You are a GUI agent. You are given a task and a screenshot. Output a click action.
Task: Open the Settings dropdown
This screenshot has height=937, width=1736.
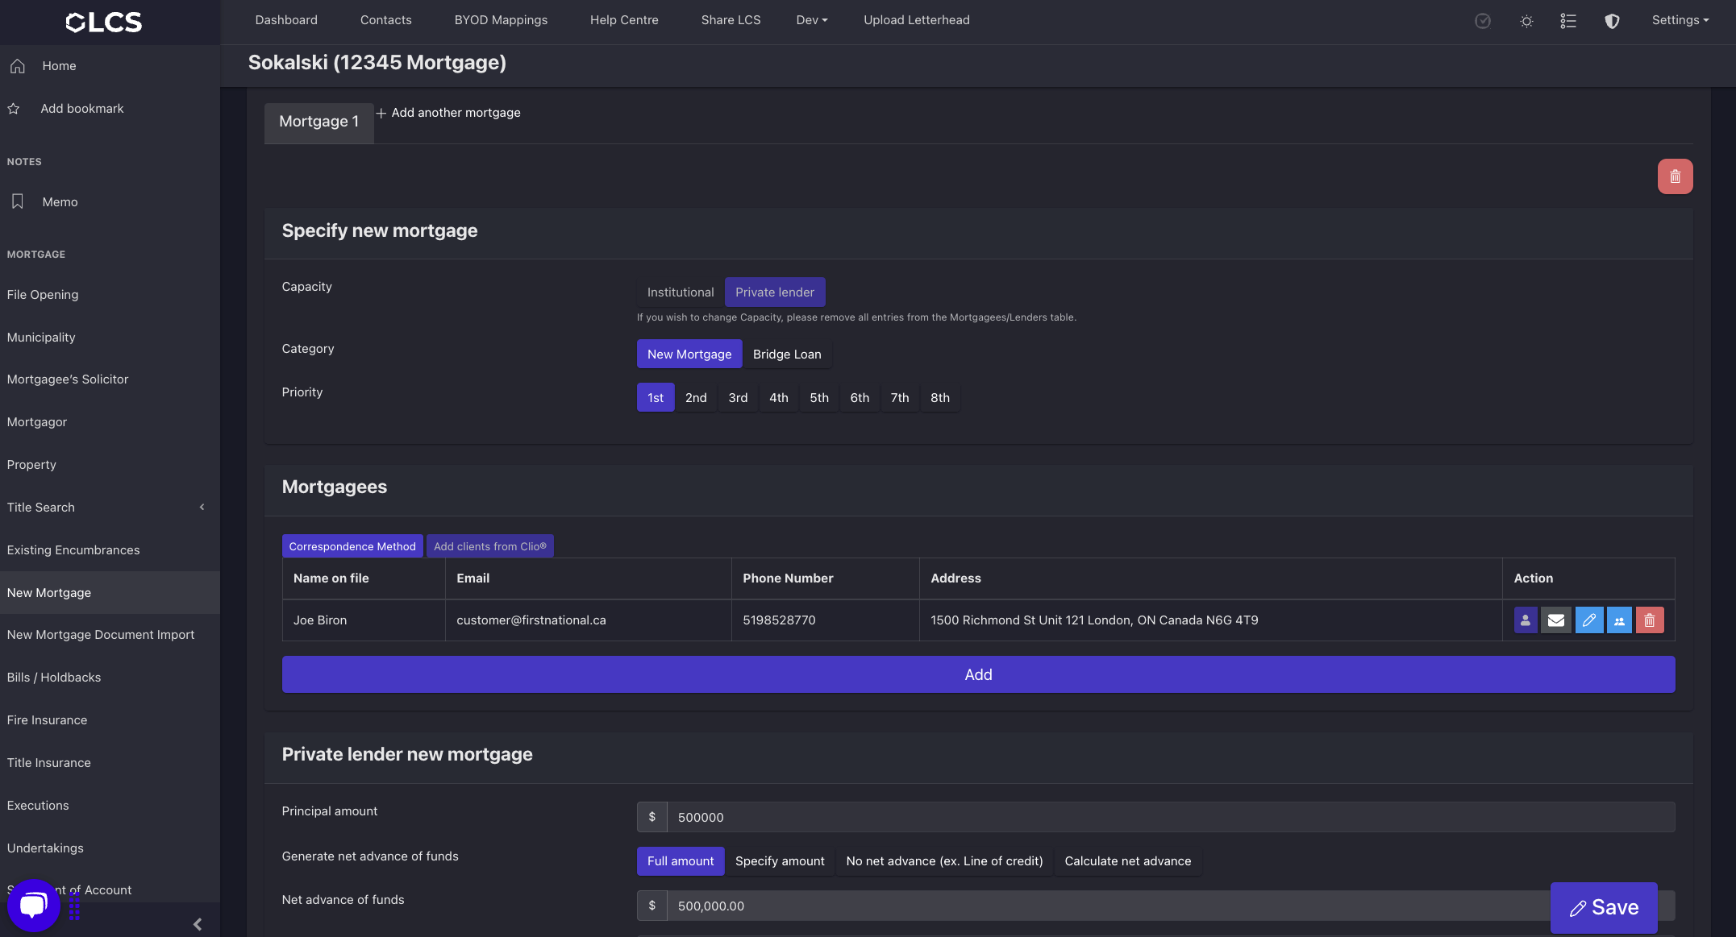[x=1680, y=20]
